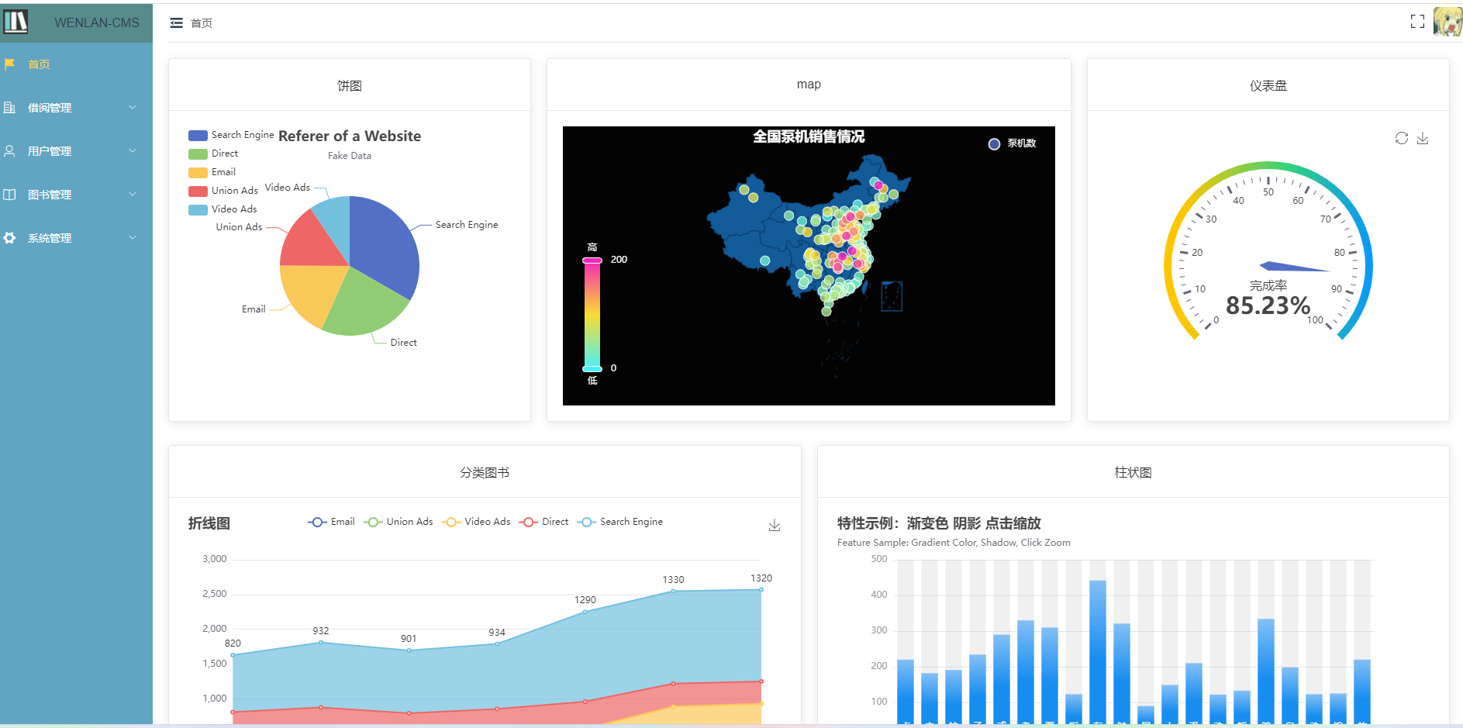Click the 首页 breadcrumb in header
1463x728 pixels.
coord(202,23)
